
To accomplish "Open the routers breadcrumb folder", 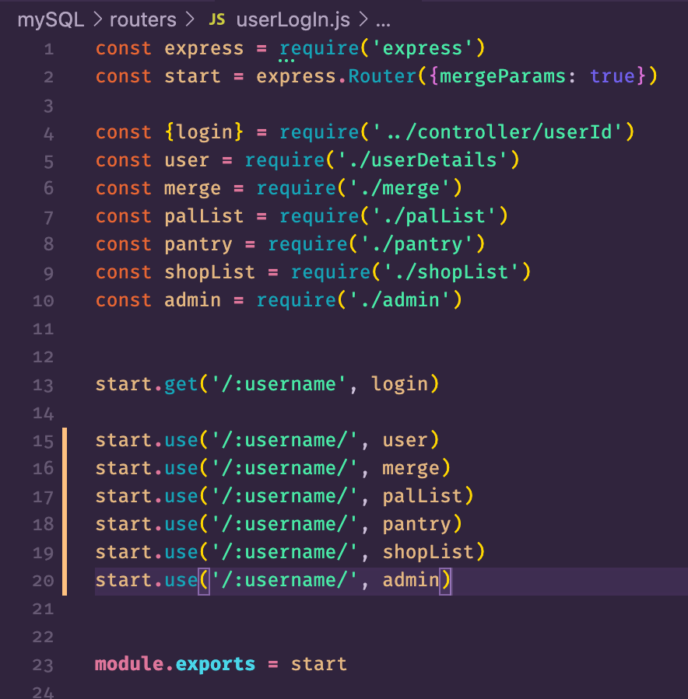I will pos(143,19).
